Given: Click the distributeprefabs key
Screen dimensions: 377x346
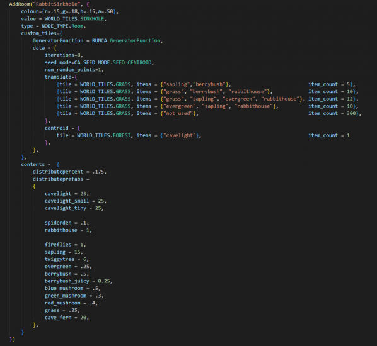Looking at the screenshot, I should [58, 179].
